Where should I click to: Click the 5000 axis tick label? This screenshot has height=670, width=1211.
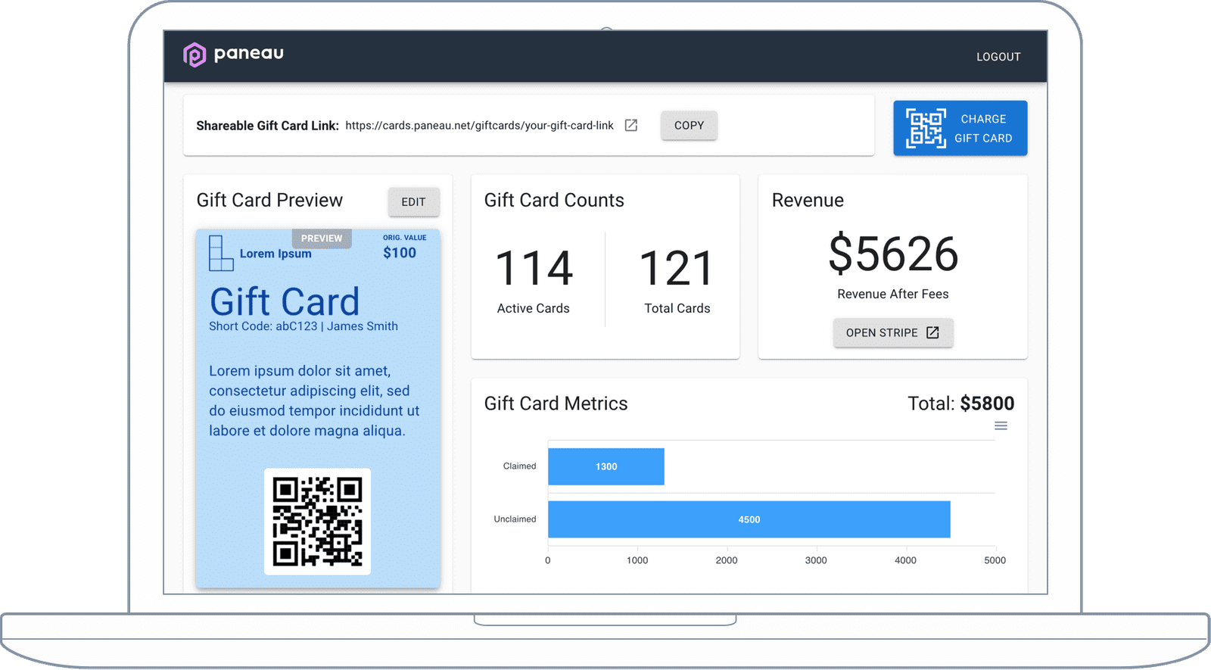[995, 560]
